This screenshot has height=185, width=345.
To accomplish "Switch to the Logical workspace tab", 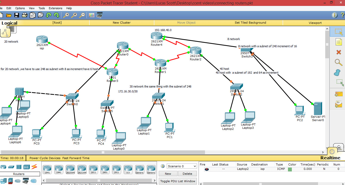I will 10,23.
